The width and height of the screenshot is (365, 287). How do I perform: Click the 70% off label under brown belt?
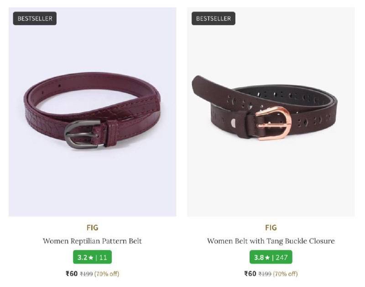coord(286,274)
